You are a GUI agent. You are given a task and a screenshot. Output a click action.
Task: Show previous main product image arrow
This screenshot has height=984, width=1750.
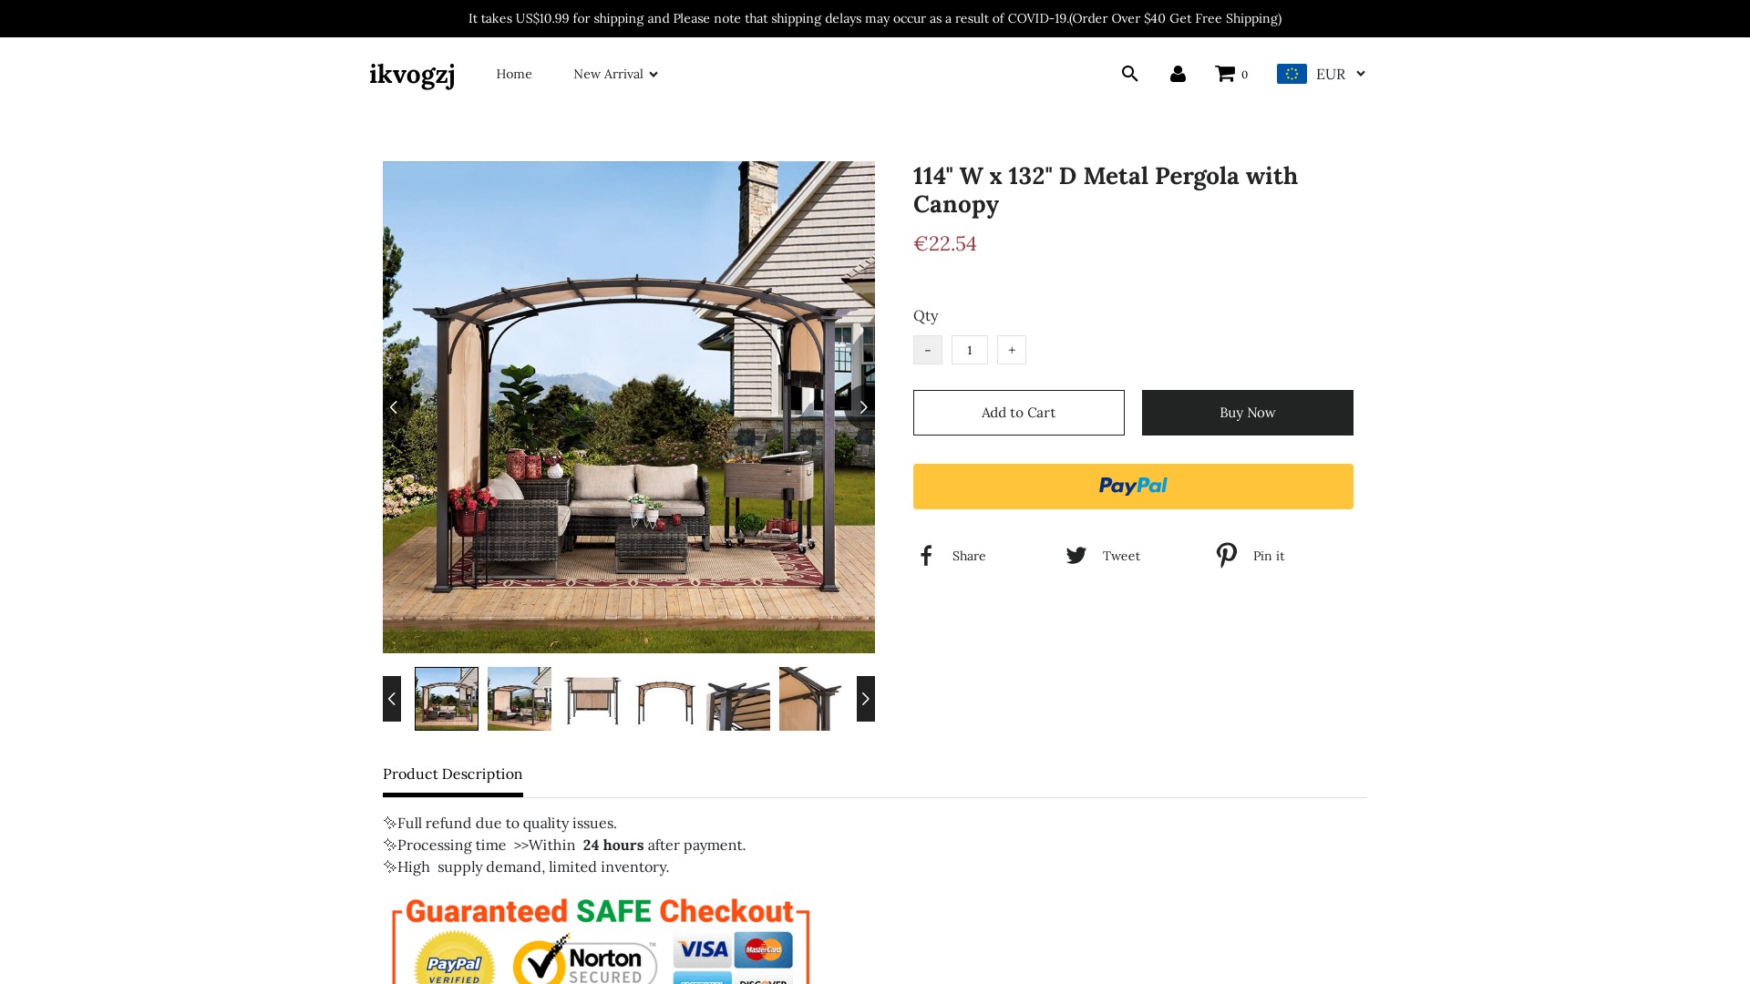pos(394,407)
